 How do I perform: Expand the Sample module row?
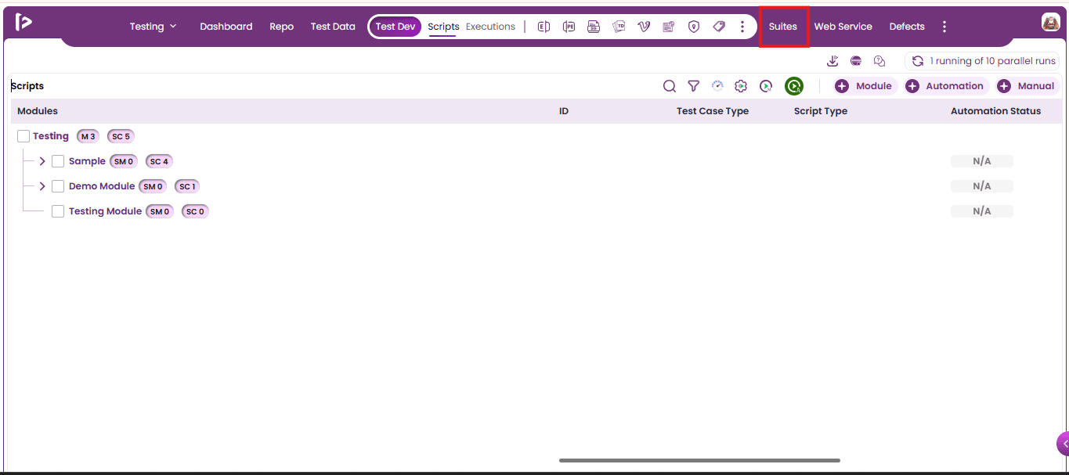pos(42,161)
